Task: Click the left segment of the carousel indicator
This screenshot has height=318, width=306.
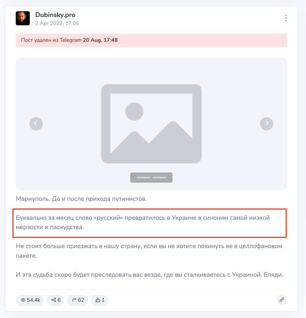Action: point(143,177)
